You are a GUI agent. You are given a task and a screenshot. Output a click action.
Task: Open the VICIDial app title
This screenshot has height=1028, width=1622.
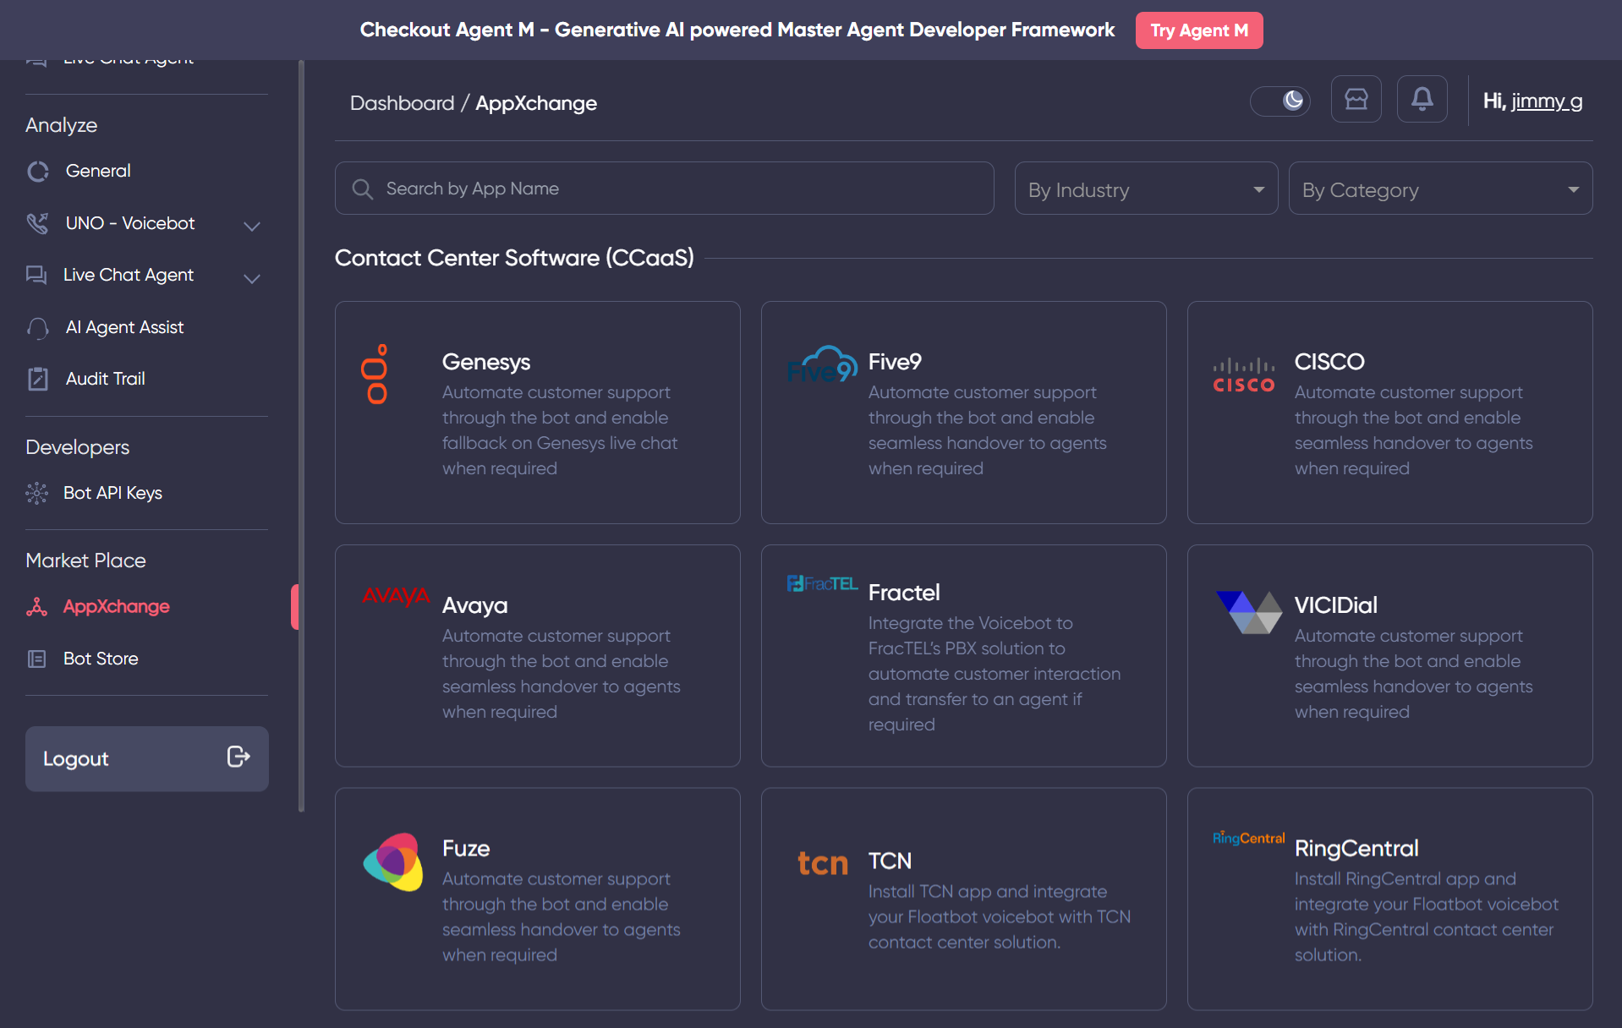point(1336,605)
